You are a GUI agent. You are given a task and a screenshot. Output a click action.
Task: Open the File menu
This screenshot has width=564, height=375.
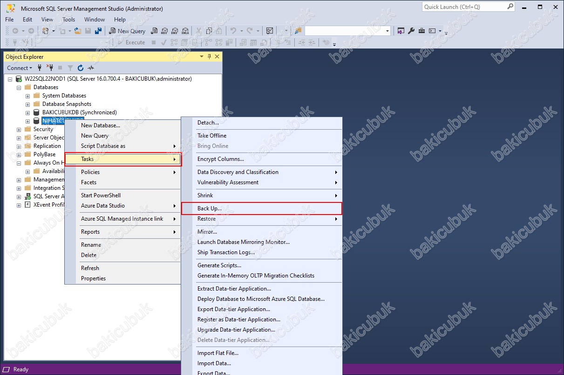9,20
